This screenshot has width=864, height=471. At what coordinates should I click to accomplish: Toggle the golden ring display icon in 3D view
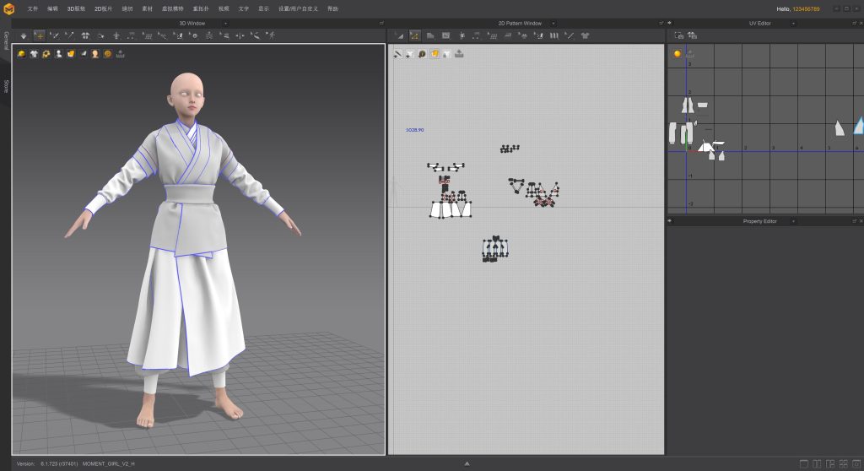(x=46, y=53)
